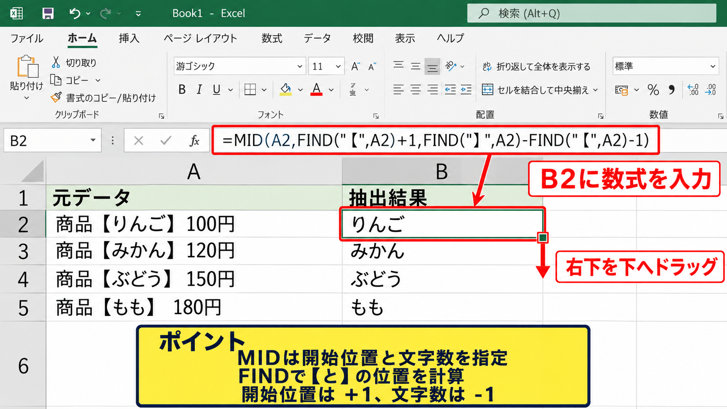Click the accounting number format icon
The image size is (727, 409).
point(622,90)
